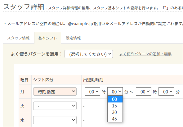Open Monday's 時刻指定 shift type dropdown
Viewport: 183px width, 127px height.
[55, 92]
